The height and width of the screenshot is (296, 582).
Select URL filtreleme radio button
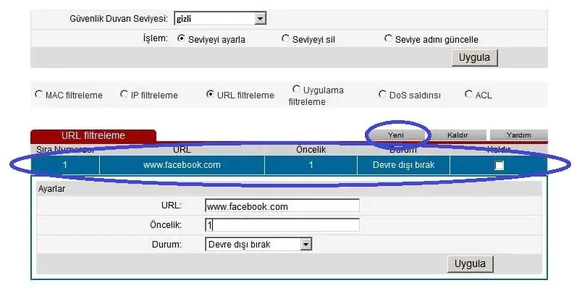tap(210, 94)
